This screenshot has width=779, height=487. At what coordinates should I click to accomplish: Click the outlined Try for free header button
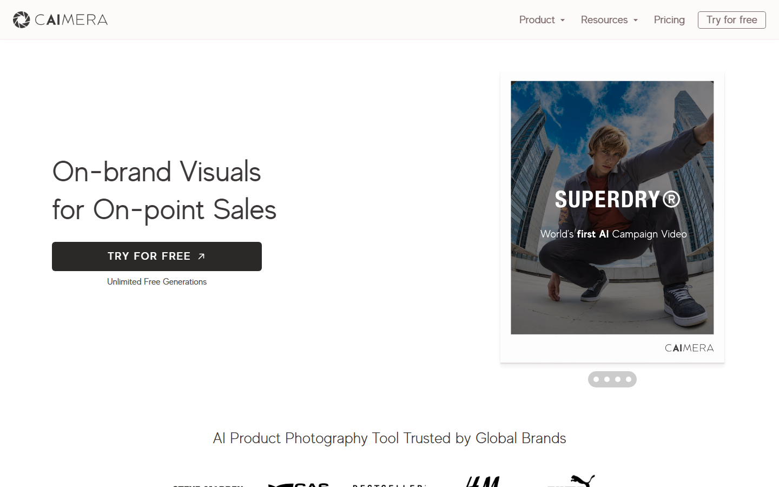(x=731, y=20)
